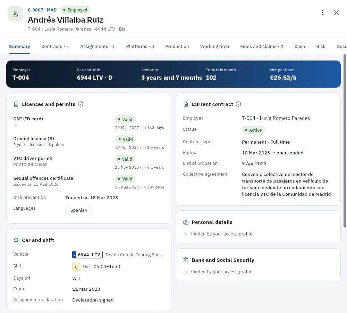This screenshot has height=313, width=347.
Task: Click the 102 trips this month value
Action: coord(211,78)
